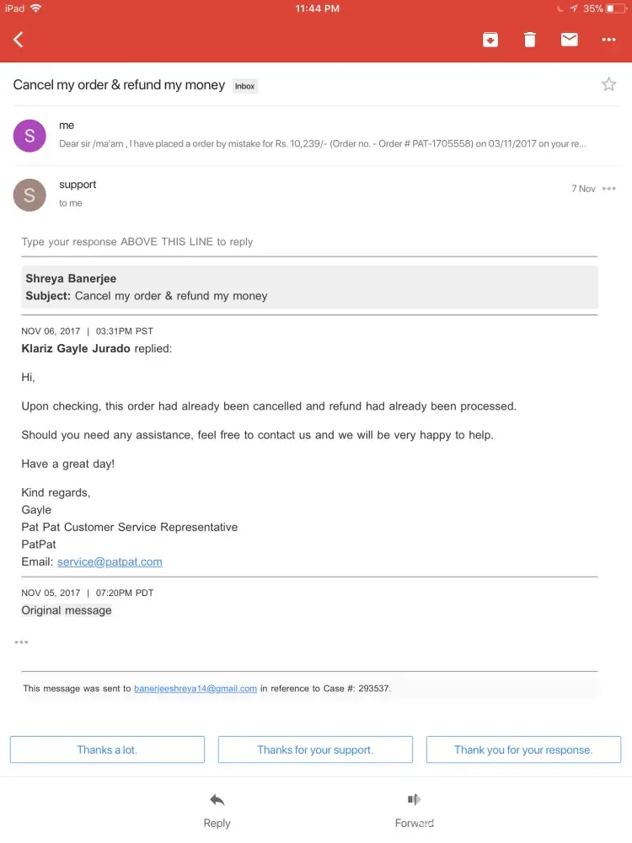Choose 'Thanks a lot.' smart reply
The image size is (632, 843).
tap(107, 749)
